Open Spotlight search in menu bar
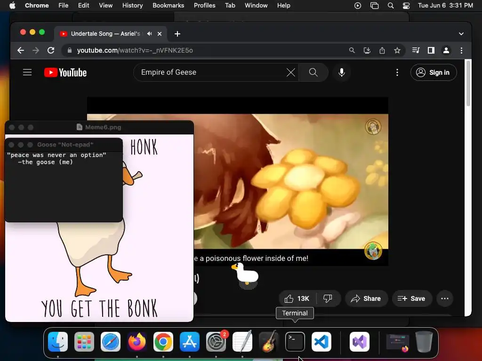The height and width of the screenshot is (361, 482). pyautogui.click(x=390, y=6)
